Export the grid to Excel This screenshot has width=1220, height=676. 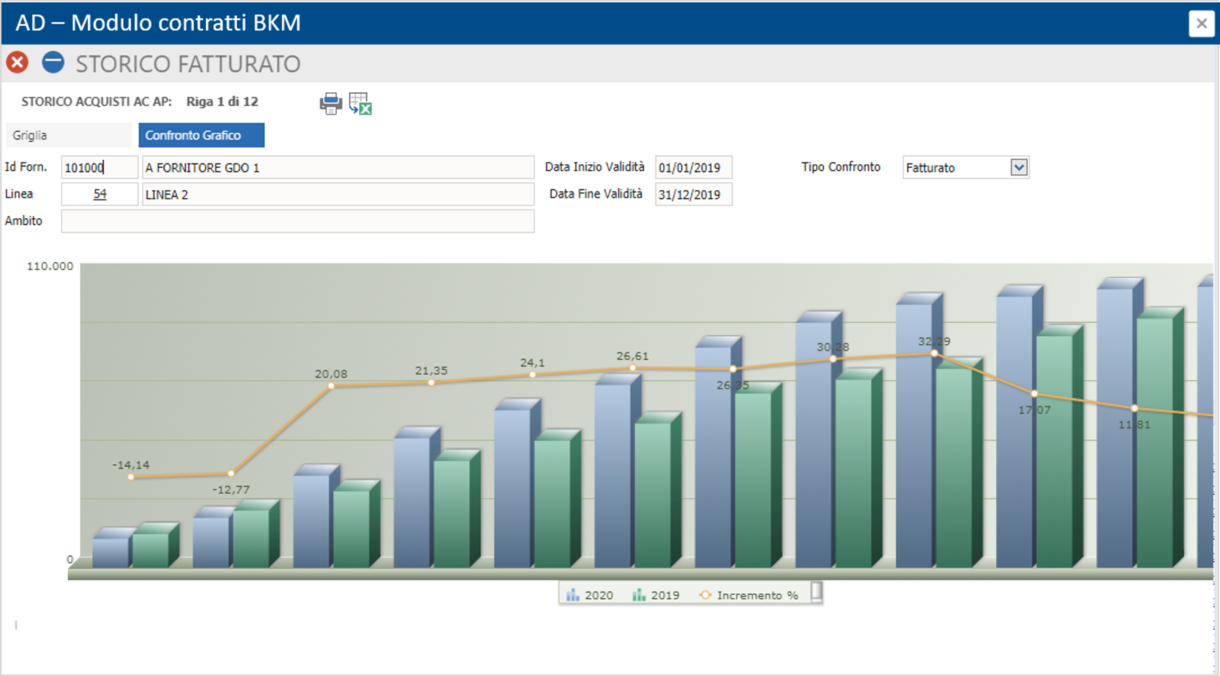360,104
